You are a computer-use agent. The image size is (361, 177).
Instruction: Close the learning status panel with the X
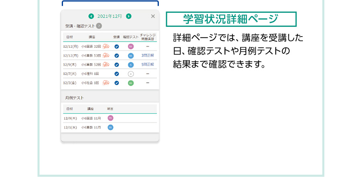[153, 16]
